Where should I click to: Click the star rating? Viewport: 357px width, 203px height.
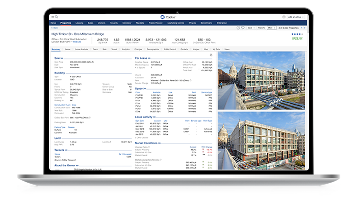(297, 34)
